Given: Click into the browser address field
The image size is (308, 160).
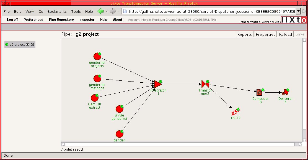Looking at the screenshot, I should pos(210,11).
